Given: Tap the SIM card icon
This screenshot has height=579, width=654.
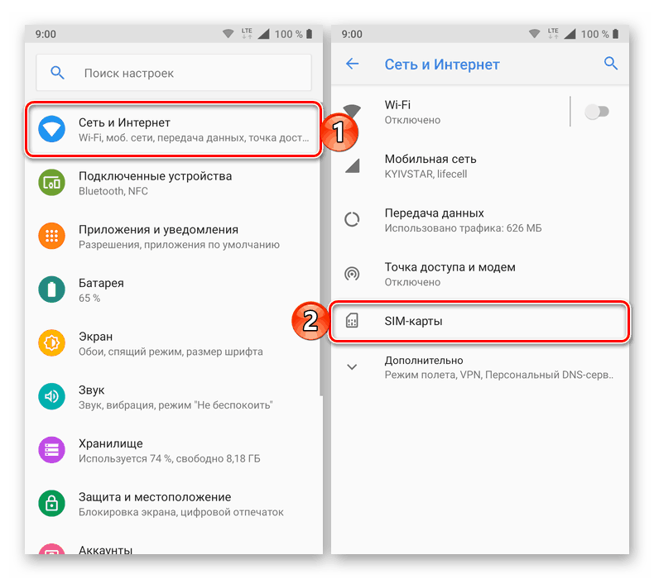Looking at the screenshot, I should [x=352, y=321].
